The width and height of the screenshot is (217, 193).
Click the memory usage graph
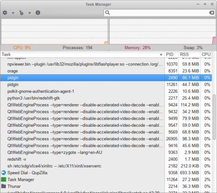pos(162,31)
